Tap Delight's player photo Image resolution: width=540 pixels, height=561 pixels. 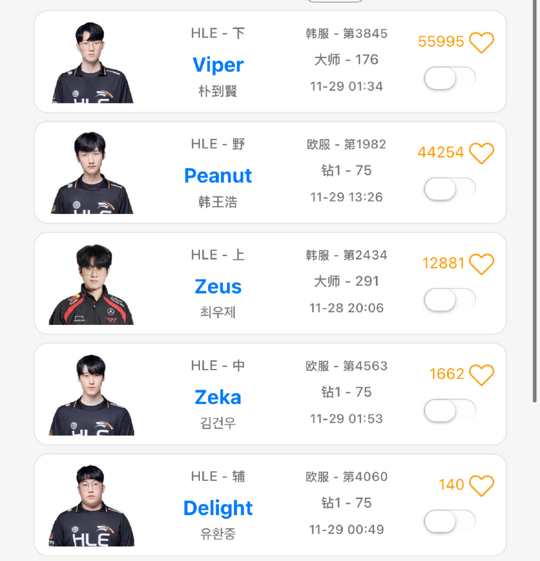[x=92, y=506]
